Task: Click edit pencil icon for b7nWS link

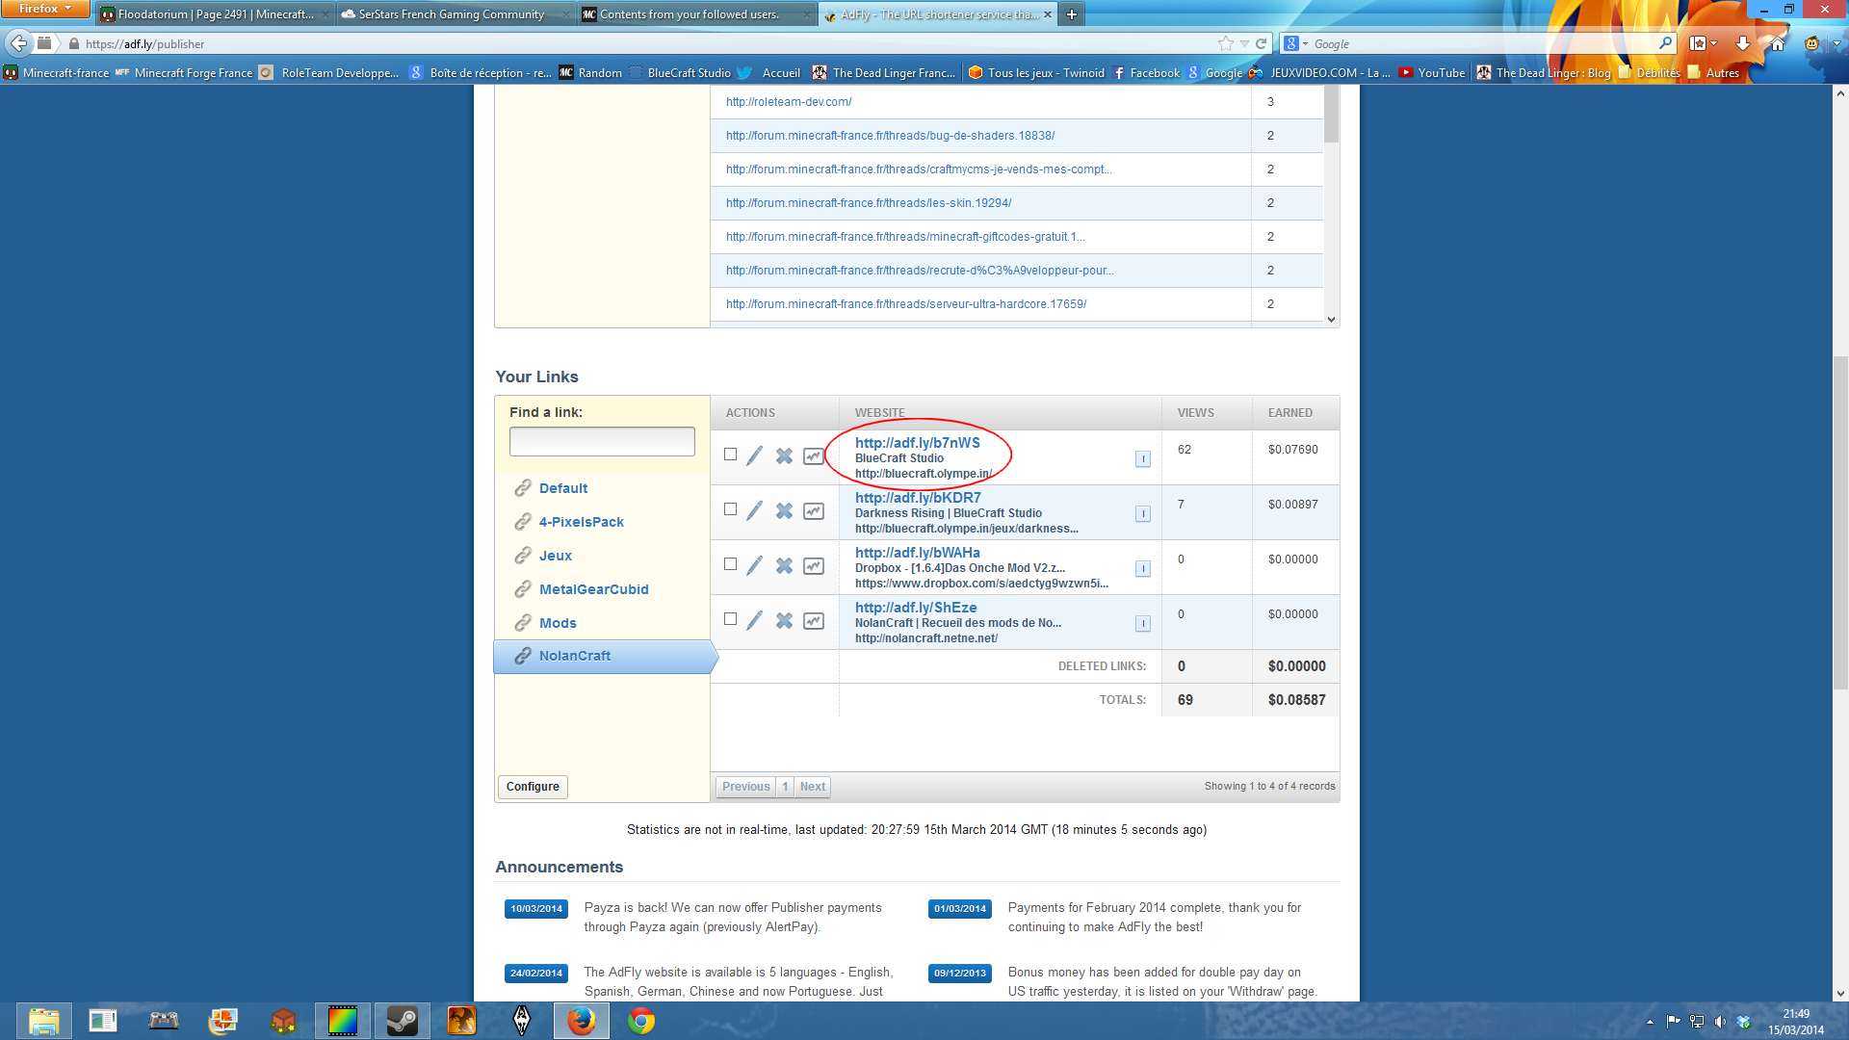Action: [754, 455]
